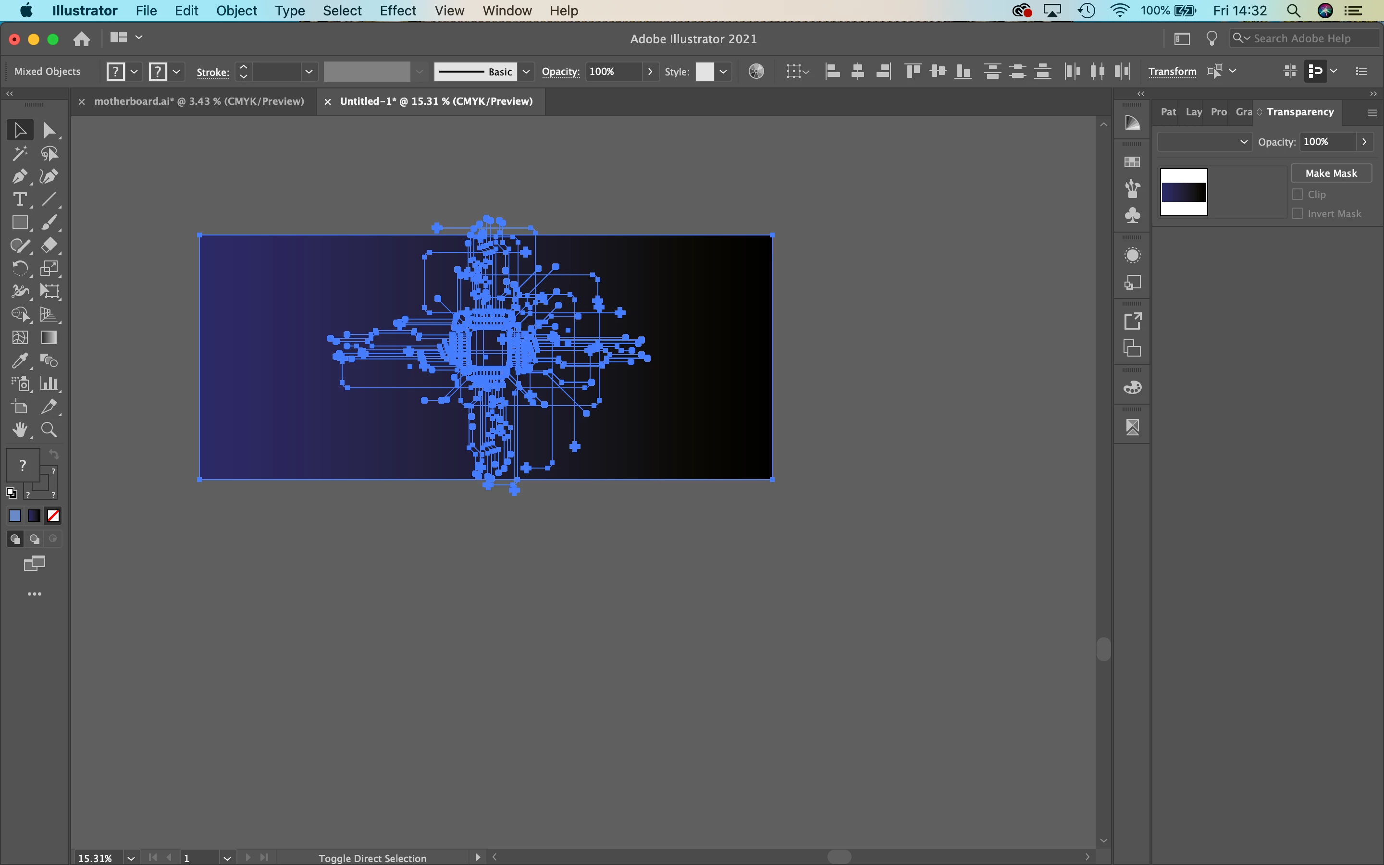
Task: Select the Magic Wand tool
Action: pos(19,153)
